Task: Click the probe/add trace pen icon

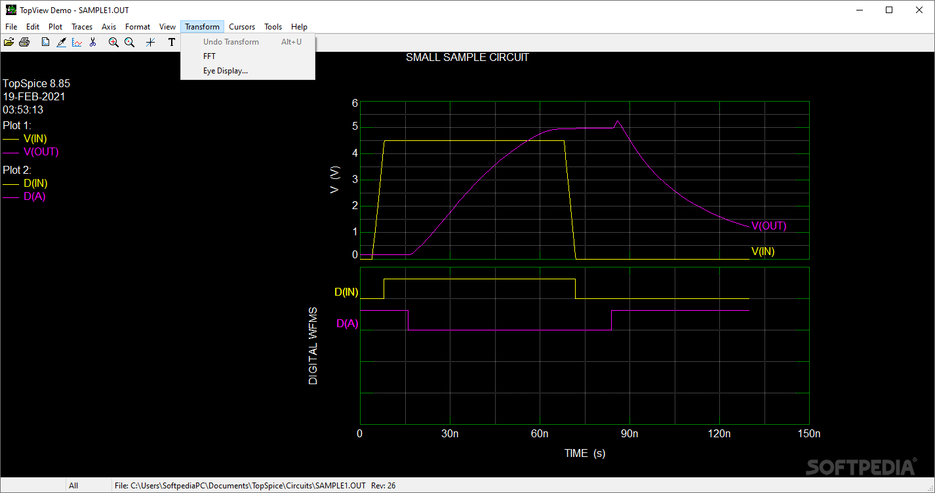Action: click(61, 42)
